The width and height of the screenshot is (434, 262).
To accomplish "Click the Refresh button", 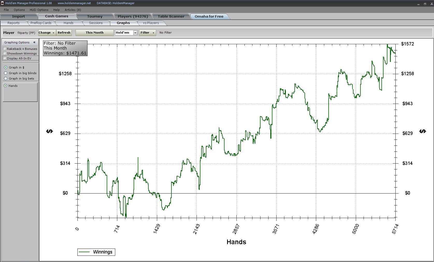I will pyautogui.click(x=64, y=33).
